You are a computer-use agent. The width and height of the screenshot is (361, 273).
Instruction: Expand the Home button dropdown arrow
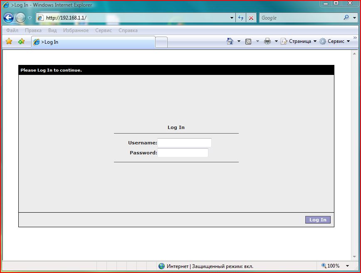click(239, 41)
